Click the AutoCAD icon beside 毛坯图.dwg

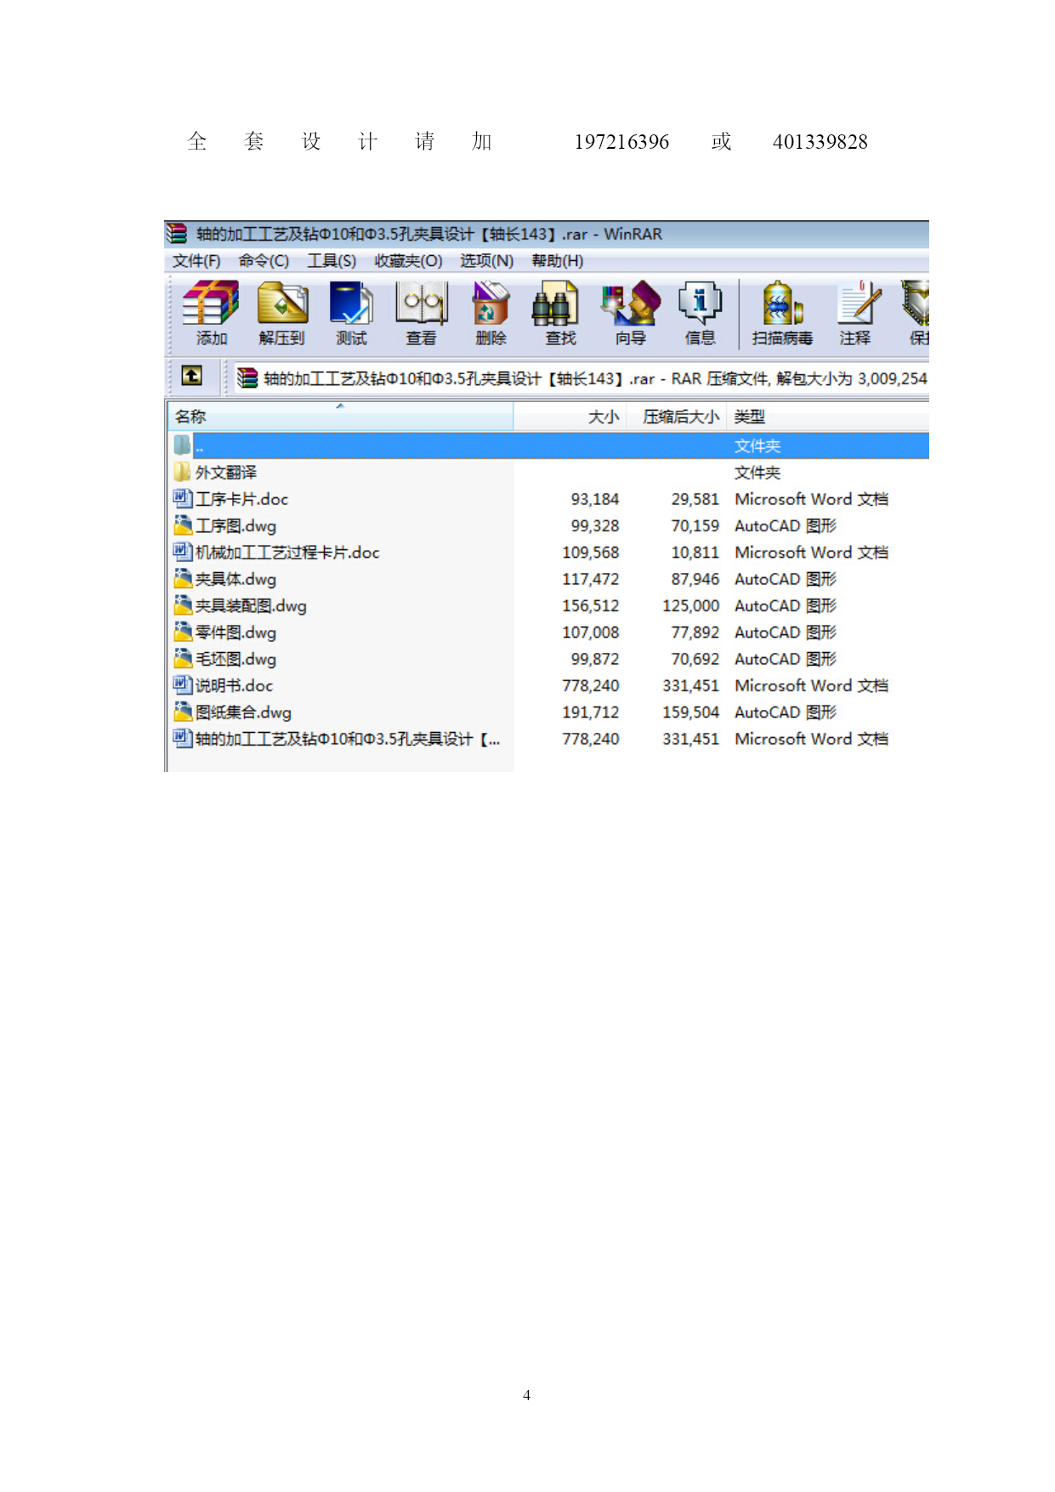pos(182,658)
